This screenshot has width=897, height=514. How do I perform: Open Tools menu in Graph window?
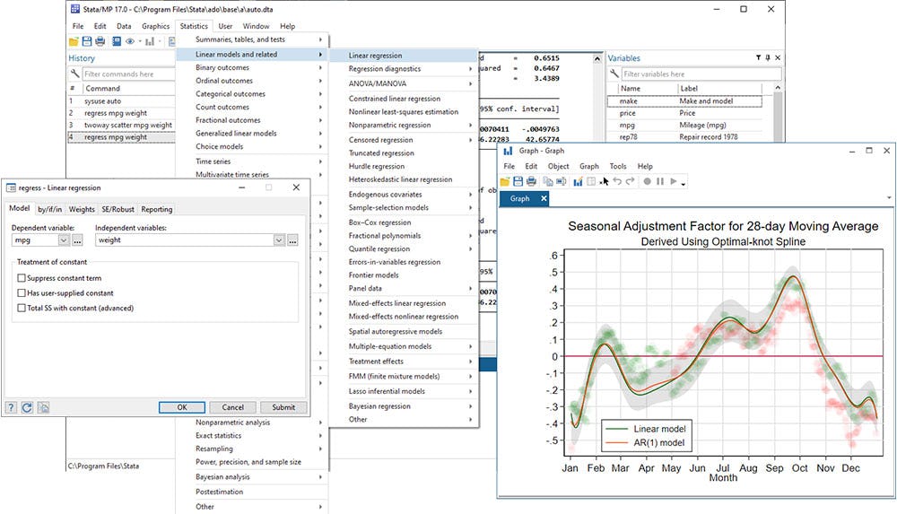(x=618, y=167)
